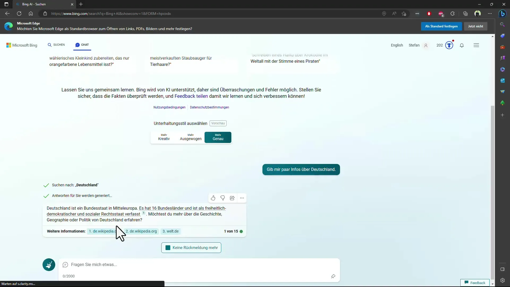
Task: Click the citation superscript 1
Action: pos(143,213)
